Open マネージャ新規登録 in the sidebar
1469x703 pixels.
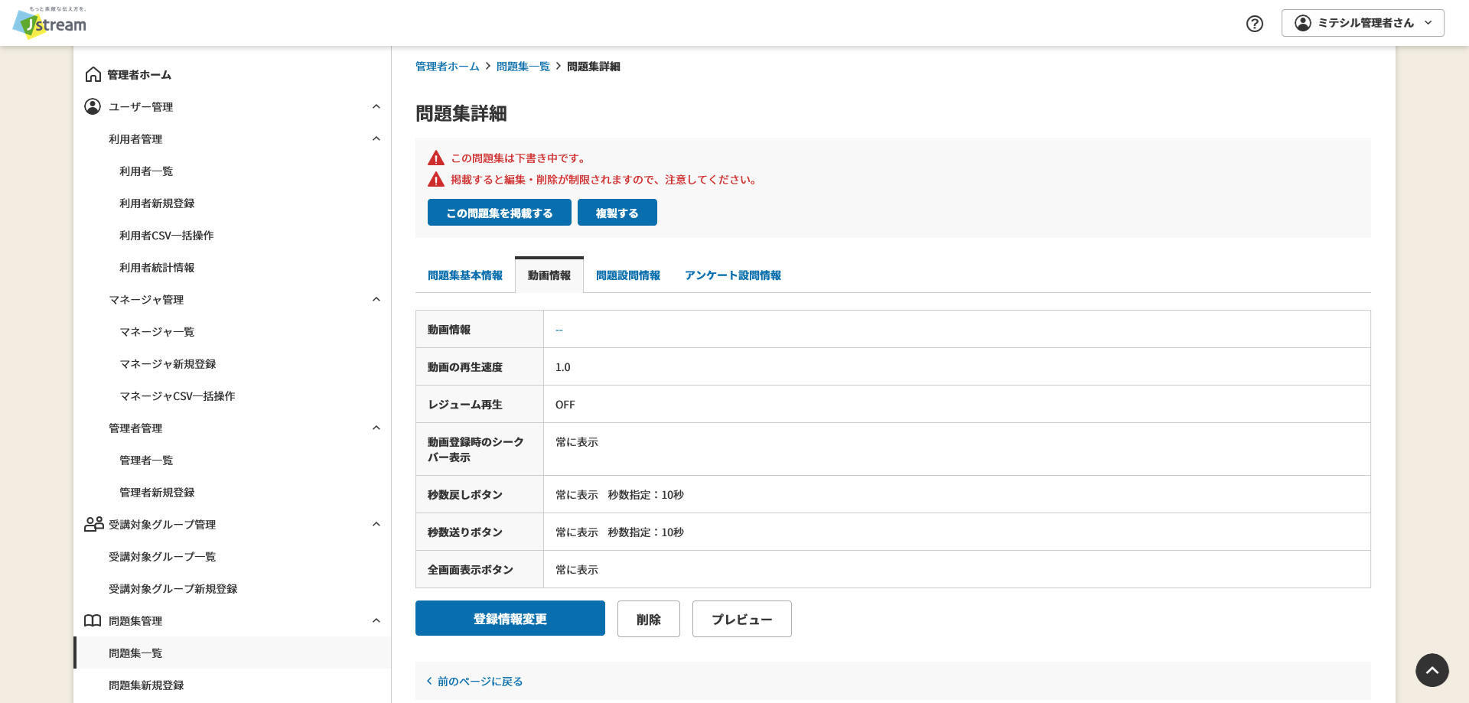click(x=168, y=364)
